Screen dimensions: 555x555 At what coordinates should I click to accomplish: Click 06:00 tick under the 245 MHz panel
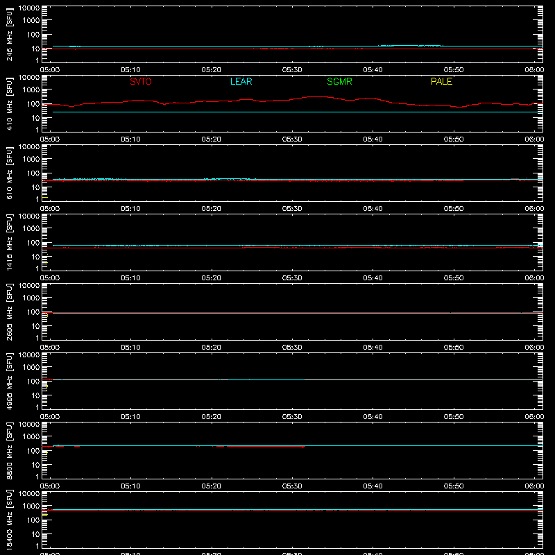point(534,70)
